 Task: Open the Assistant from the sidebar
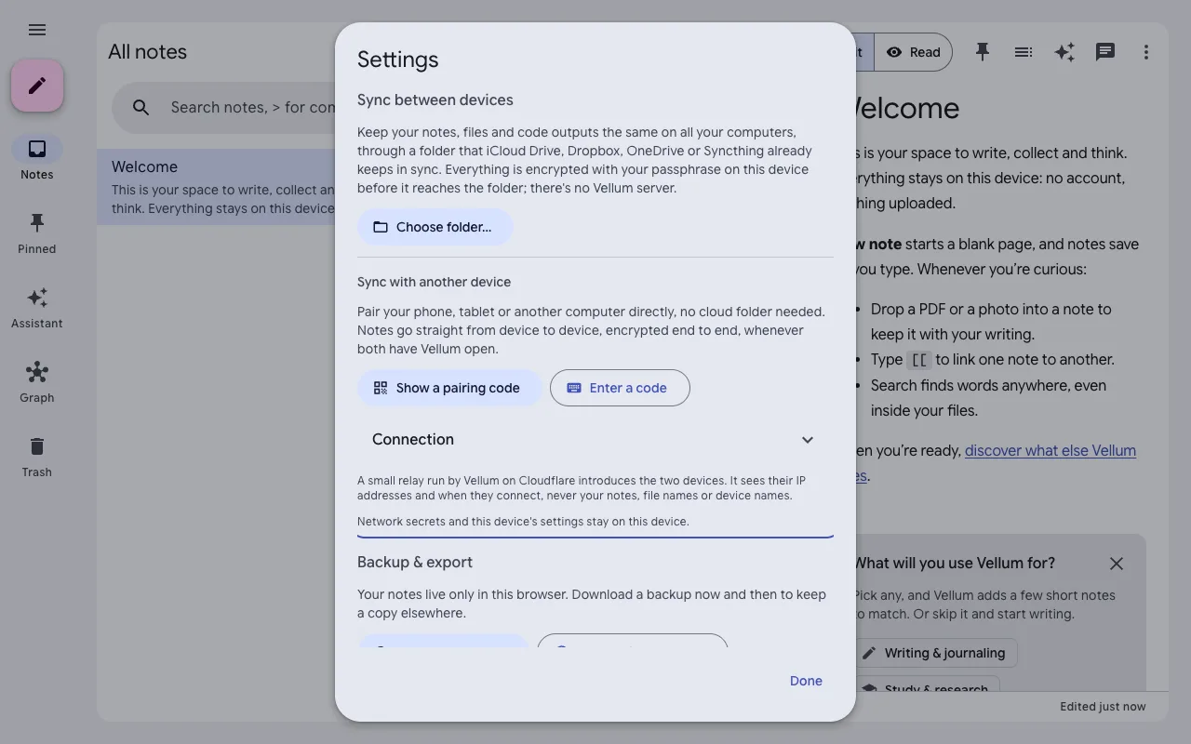(37, 307)
